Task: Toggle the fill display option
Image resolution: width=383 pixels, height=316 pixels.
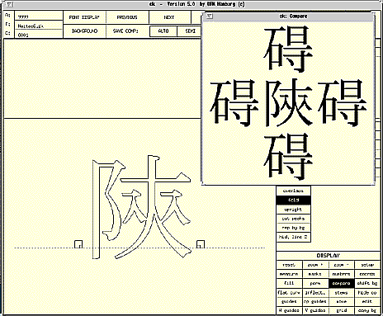Action: point(289,283)
